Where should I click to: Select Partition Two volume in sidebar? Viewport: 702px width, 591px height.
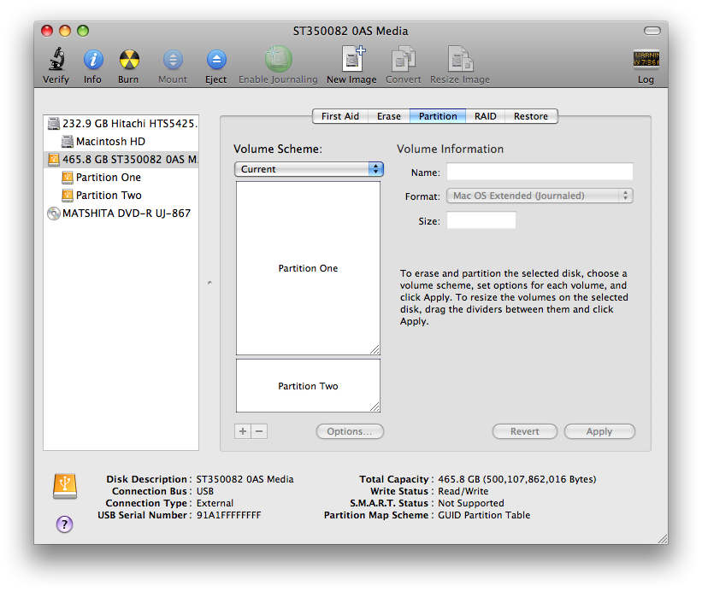point(109,195)
